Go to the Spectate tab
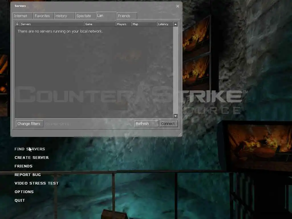292x219 pixels. (85, 16)
